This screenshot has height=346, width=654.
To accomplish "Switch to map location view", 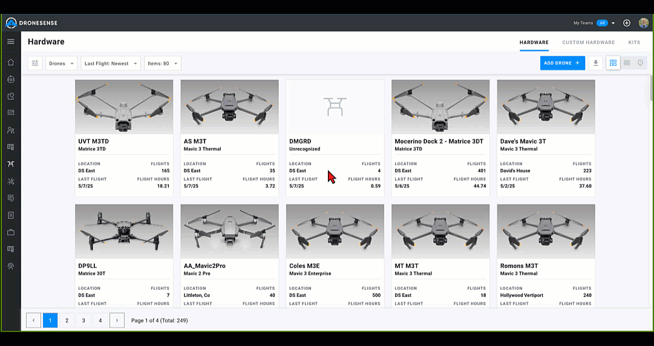I will pos(640,63).
